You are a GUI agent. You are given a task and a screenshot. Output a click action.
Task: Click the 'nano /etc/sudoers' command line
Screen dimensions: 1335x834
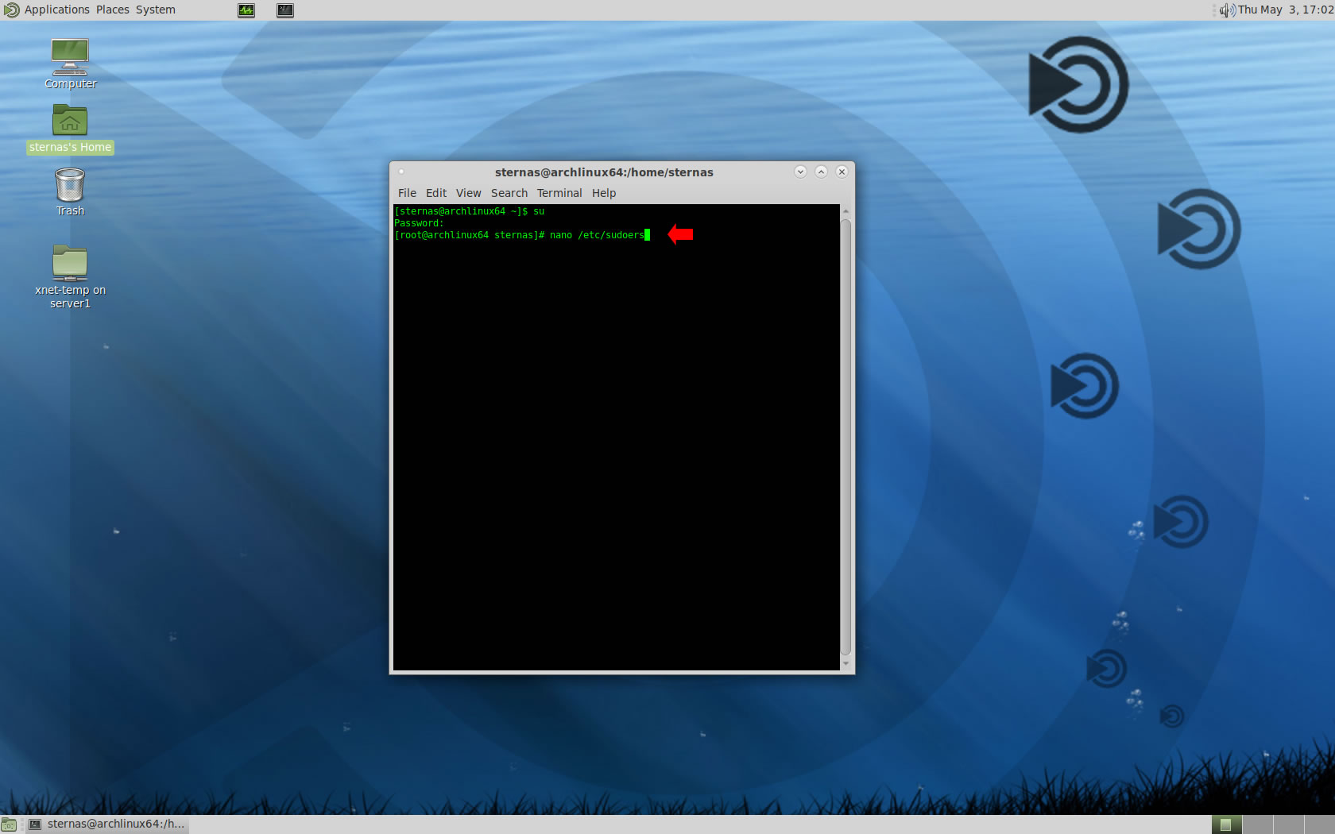coord(521,235)
